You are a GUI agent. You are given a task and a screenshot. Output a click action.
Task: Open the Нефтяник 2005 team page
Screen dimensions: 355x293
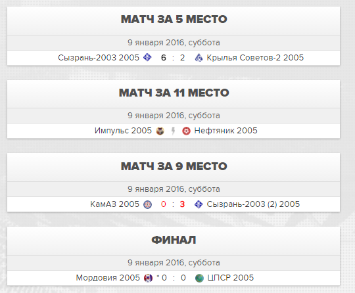pyautogui.click(x=225, y=131)
